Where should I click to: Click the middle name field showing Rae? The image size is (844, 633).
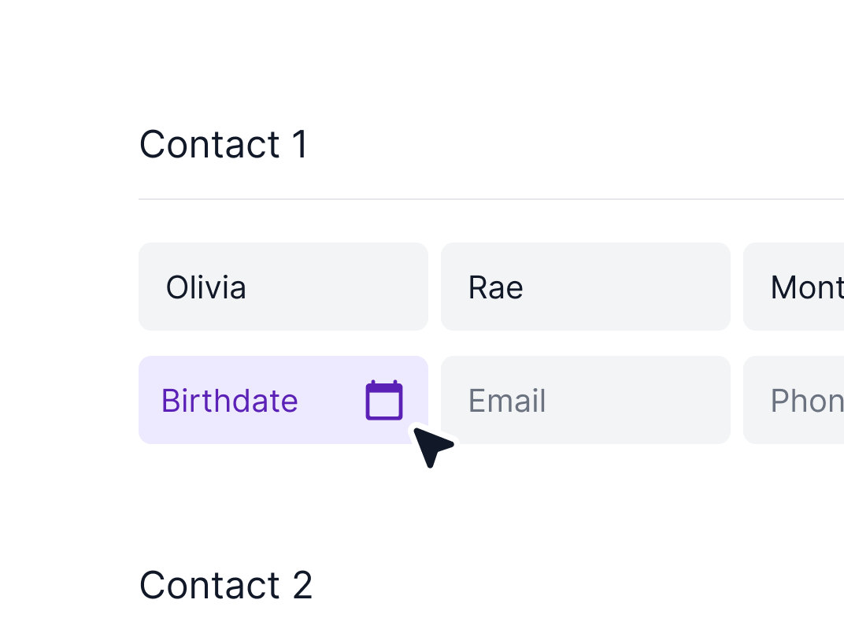[586, 287]
